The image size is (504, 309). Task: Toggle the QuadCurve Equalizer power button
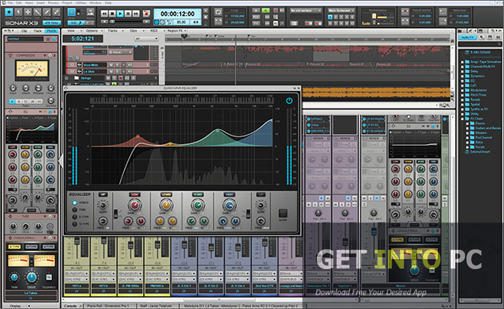[289, 101]
